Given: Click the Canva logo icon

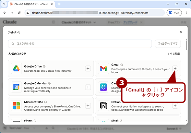Looking at the screenshot, I should 103,87.
